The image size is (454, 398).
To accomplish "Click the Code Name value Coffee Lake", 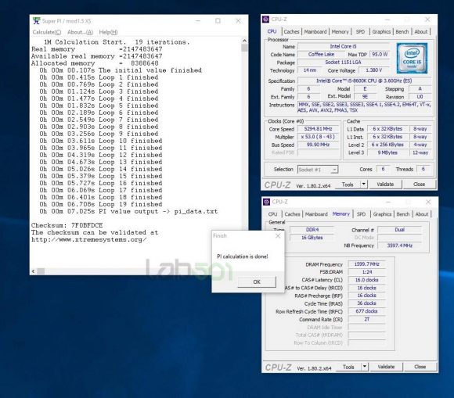I will [x=321, y=55].
